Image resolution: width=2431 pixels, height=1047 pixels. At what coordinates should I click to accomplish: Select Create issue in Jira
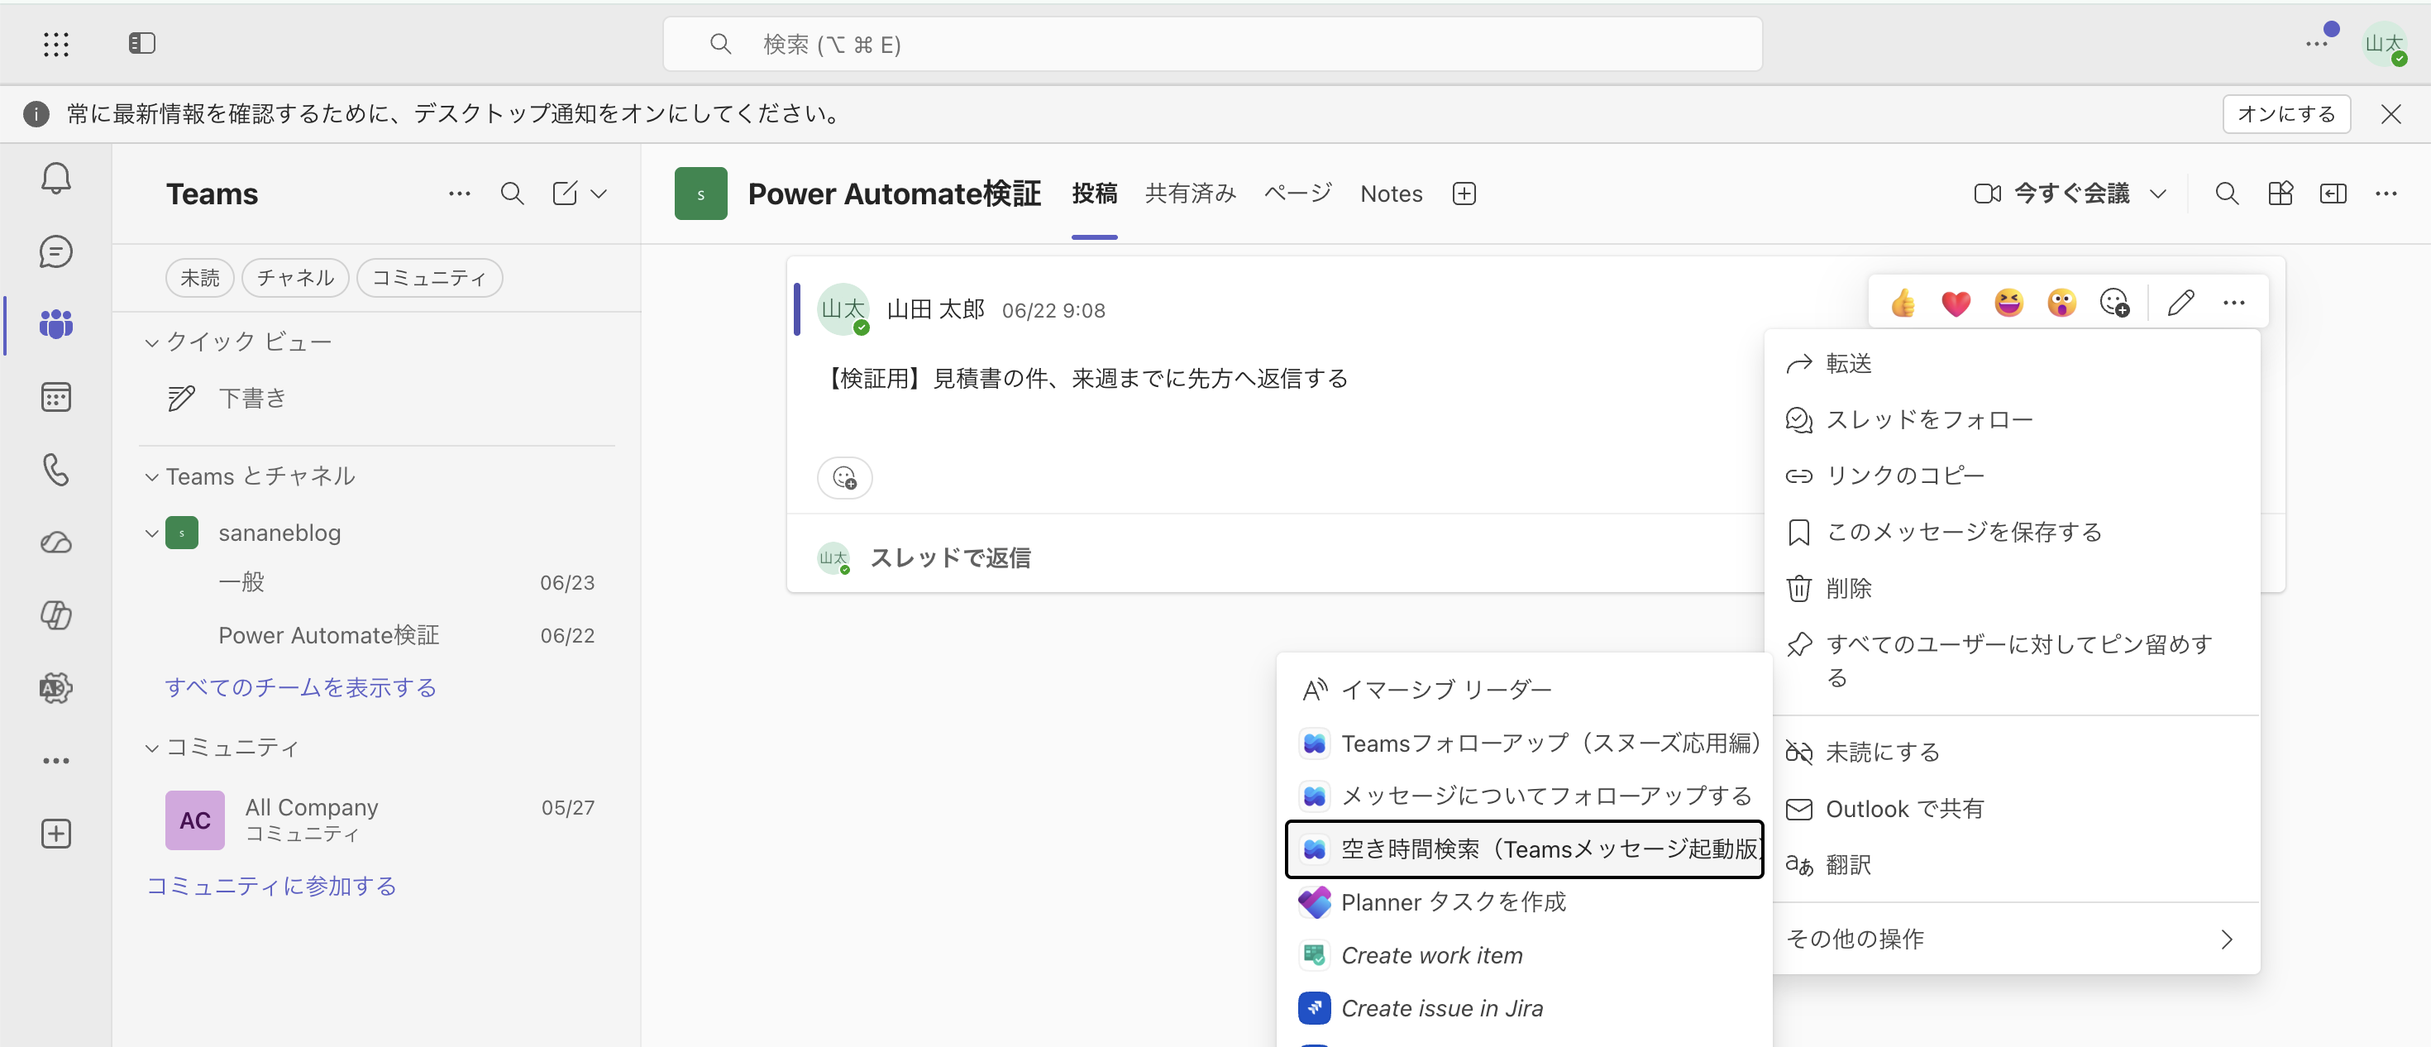pos(1524,1008)
